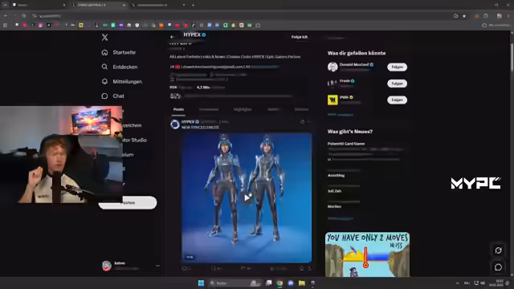The image size is (514, 289).
Task: Open Windows Start menu on the taskbar
Action: point(202,283)
